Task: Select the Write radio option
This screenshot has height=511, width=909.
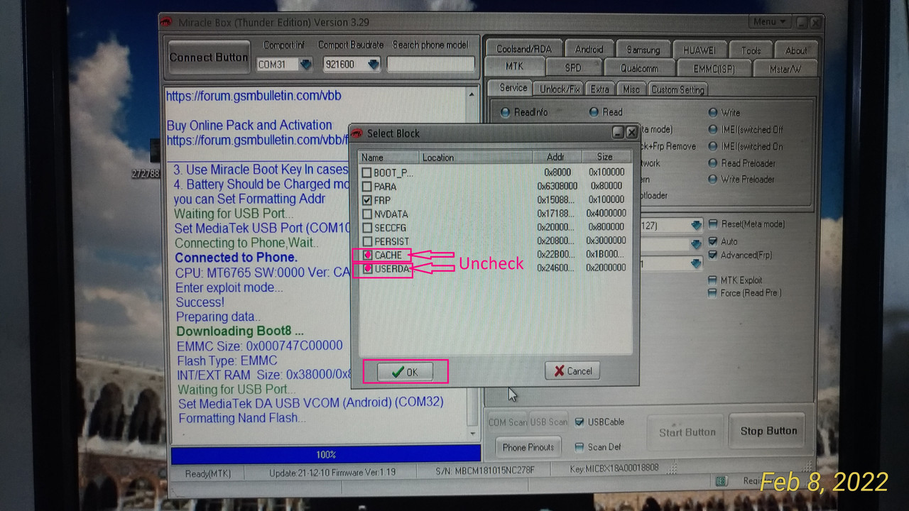Action: tap(713, 112)
